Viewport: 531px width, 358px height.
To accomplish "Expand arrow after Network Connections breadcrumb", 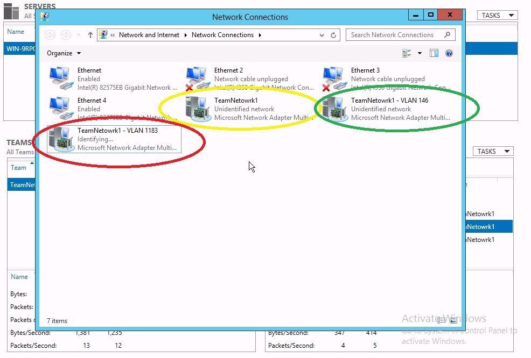I will (x=260, y=35).
